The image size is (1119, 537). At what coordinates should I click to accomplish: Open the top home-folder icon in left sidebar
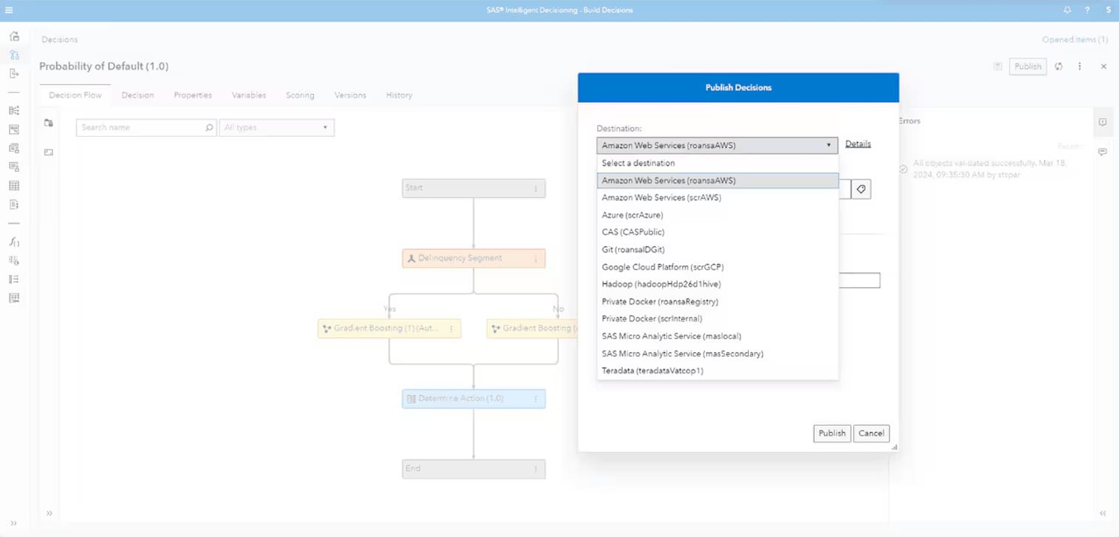14,36
